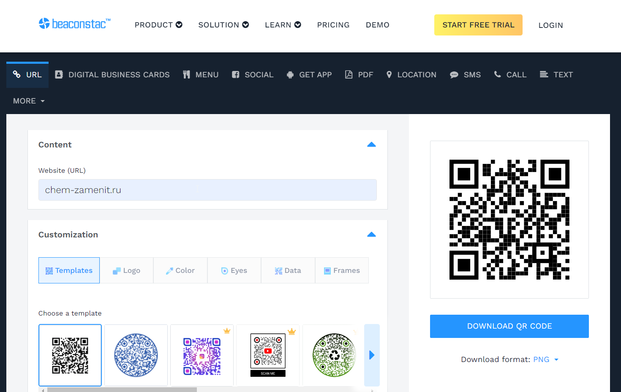Click the Location pin icon
Image resolution: width=621 pixels, height=392 pixels.
click(x=389, y=75)
